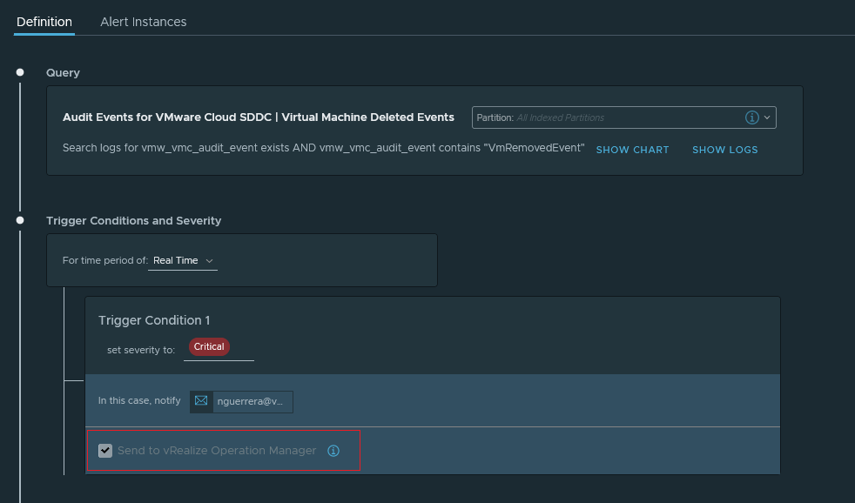Switch to the Definition tab
Image resolution: width=855 pixels, height=503 pixels.
[x=44, y=22]
